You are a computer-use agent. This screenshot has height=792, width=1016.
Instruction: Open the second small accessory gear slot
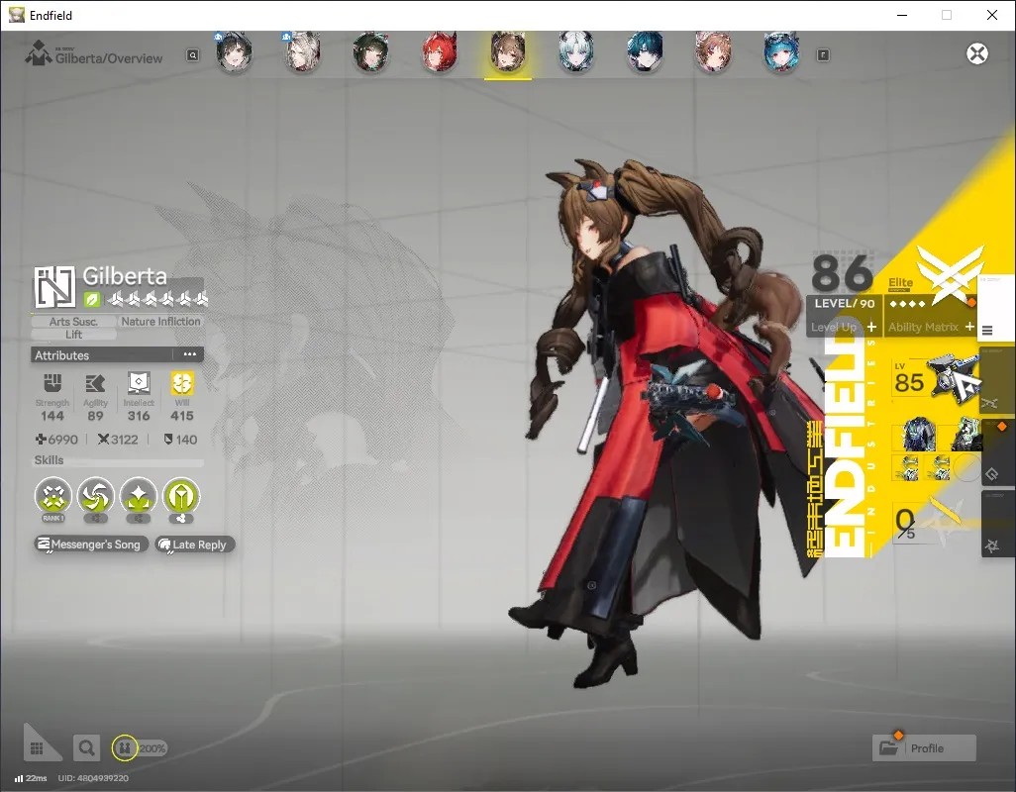(x=938, y=467)
